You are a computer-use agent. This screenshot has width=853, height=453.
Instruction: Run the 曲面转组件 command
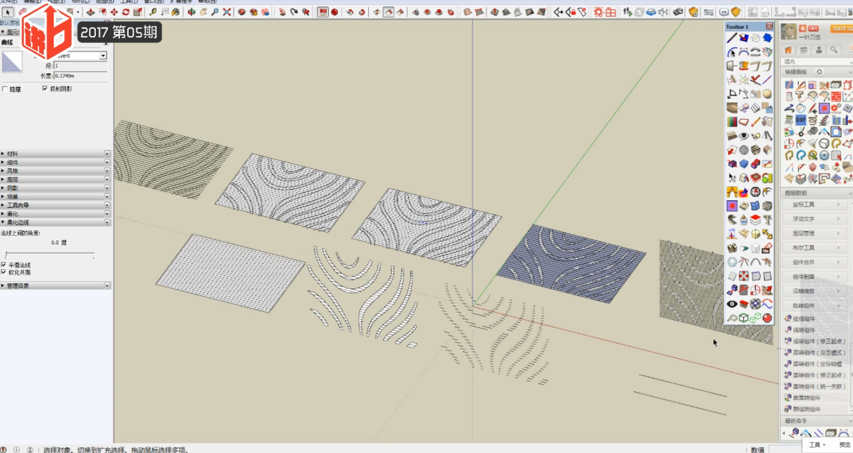(816, 398)
